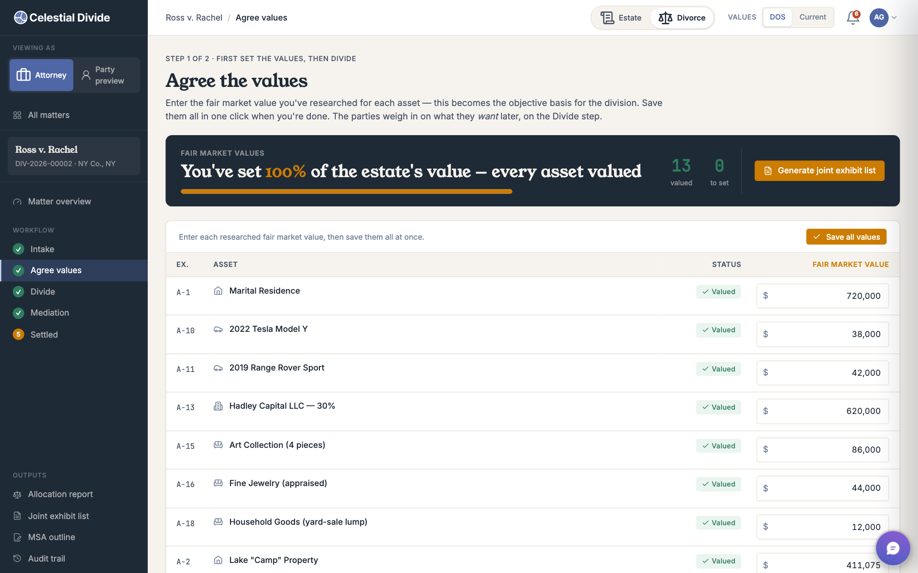Sort by Fair Market Value column header
Image resolution: width=918 pixels, height=573 pixels.
851,265
